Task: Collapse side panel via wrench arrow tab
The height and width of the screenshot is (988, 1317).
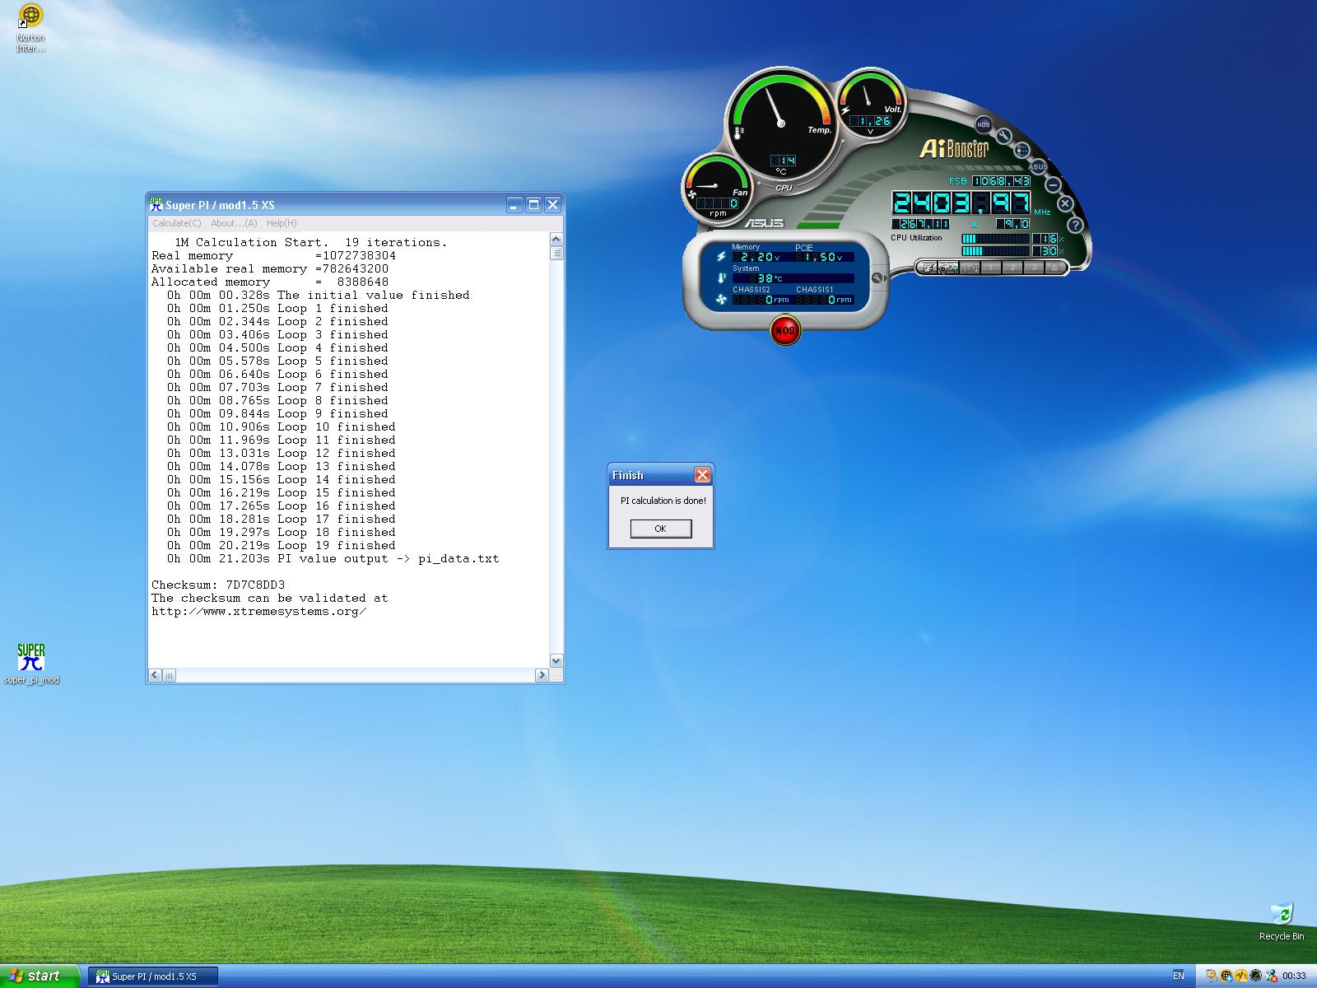Action: coord(878,278)
